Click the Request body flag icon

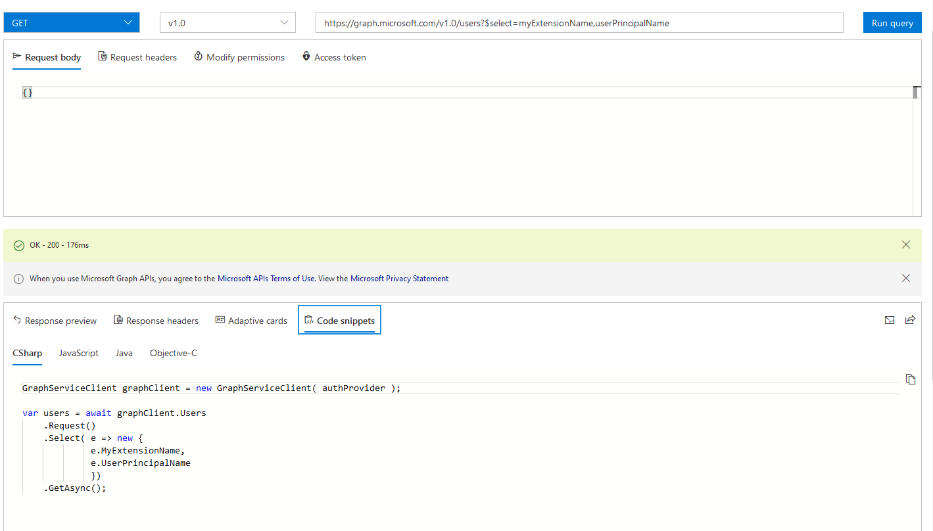tap(16, 57)
